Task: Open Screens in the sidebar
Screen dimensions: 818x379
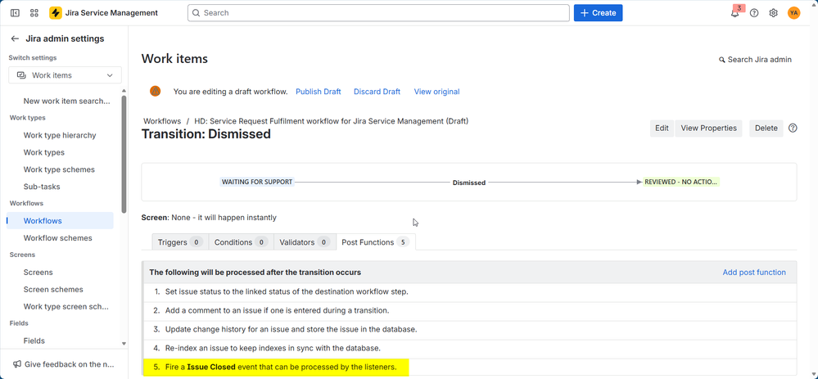Action: [38, 272]
